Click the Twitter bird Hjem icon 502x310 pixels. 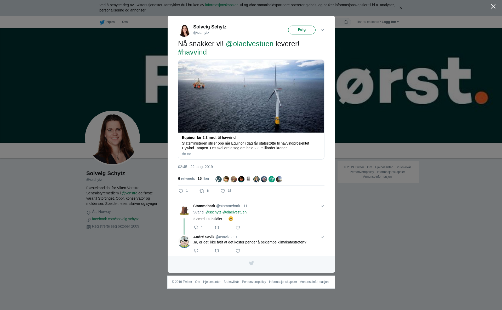pos(102,22)
